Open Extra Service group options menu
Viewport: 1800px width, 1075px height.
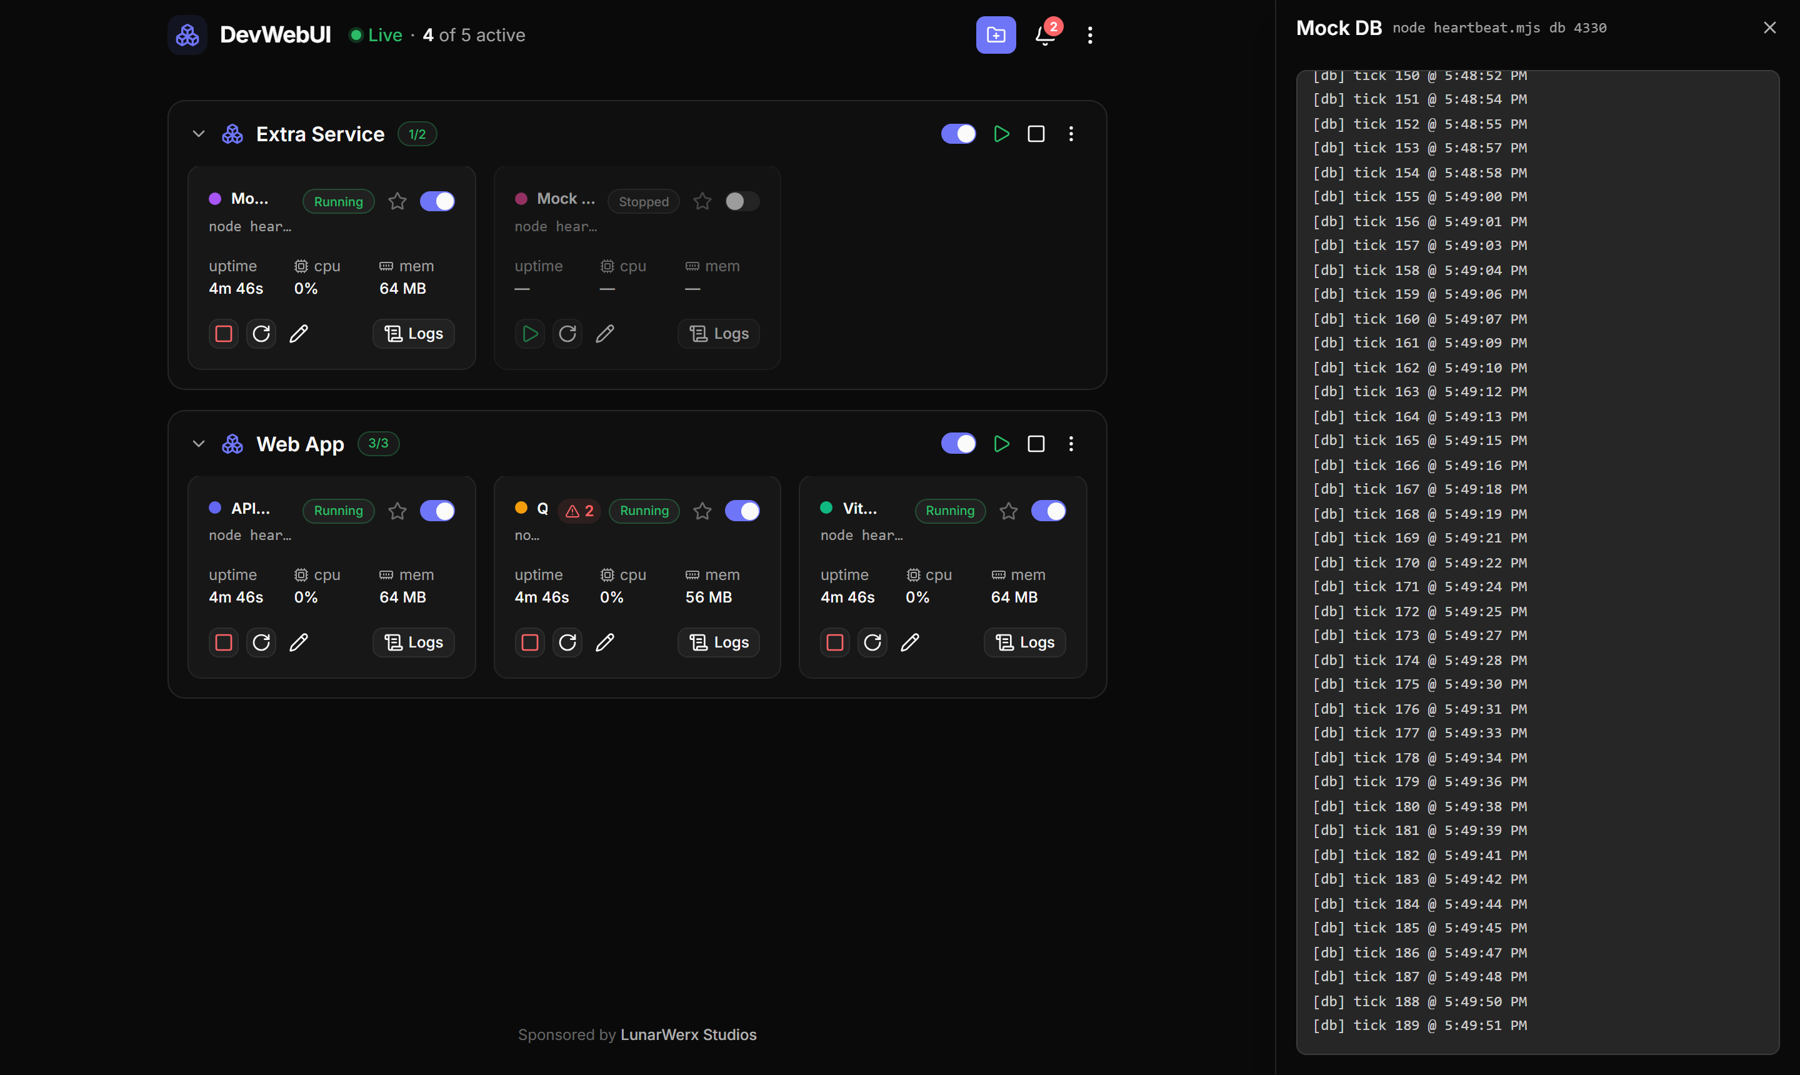point(1071,134)
